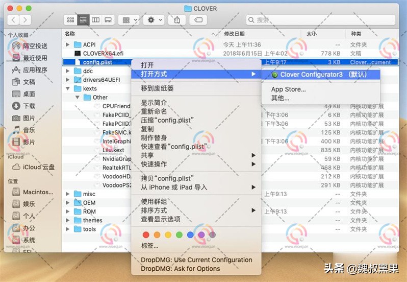Open Recents (最近使用) in the sidebar
This screenshot has height=282, width=407.
click(x=30, y=58)
